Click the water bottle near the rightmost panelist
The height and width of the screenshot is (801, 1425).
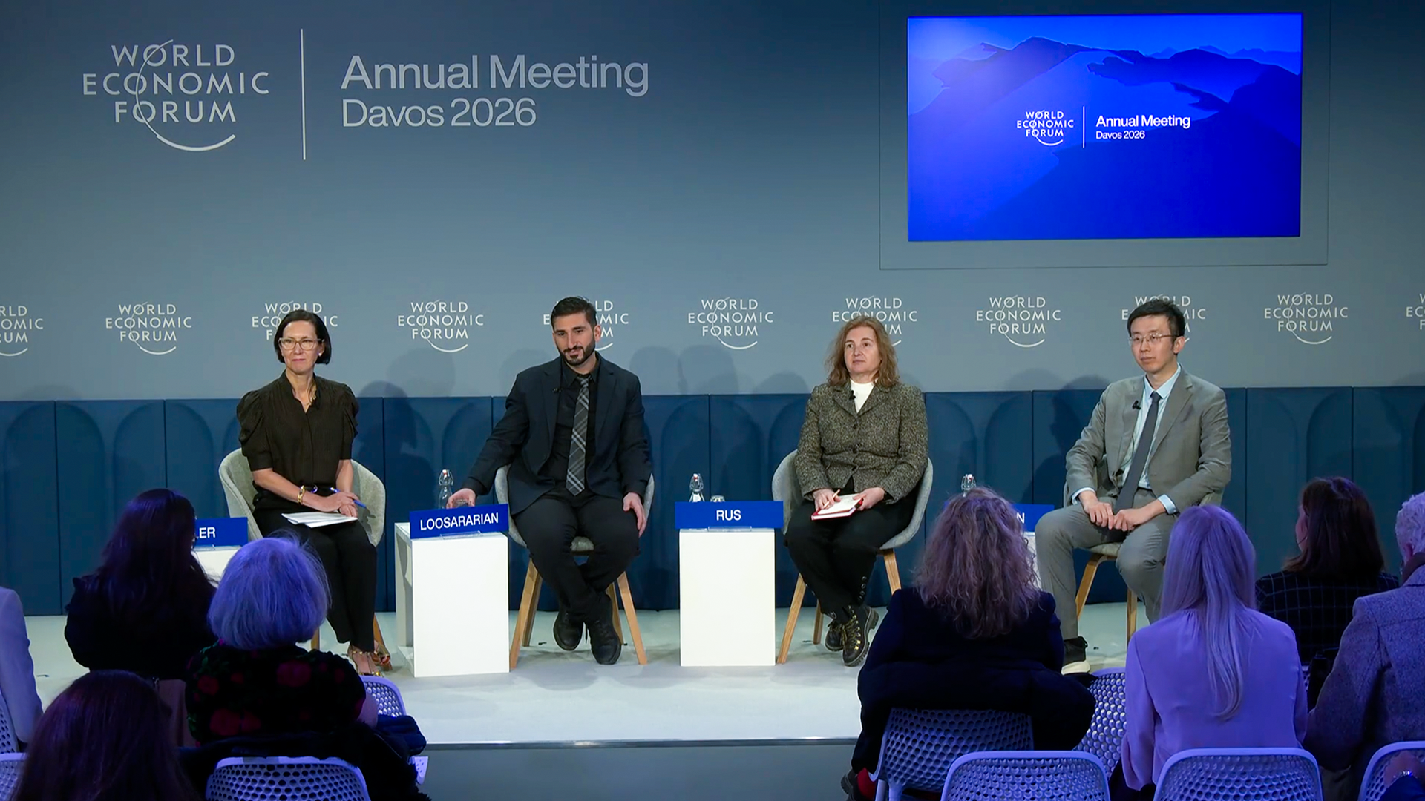[967, 484]
